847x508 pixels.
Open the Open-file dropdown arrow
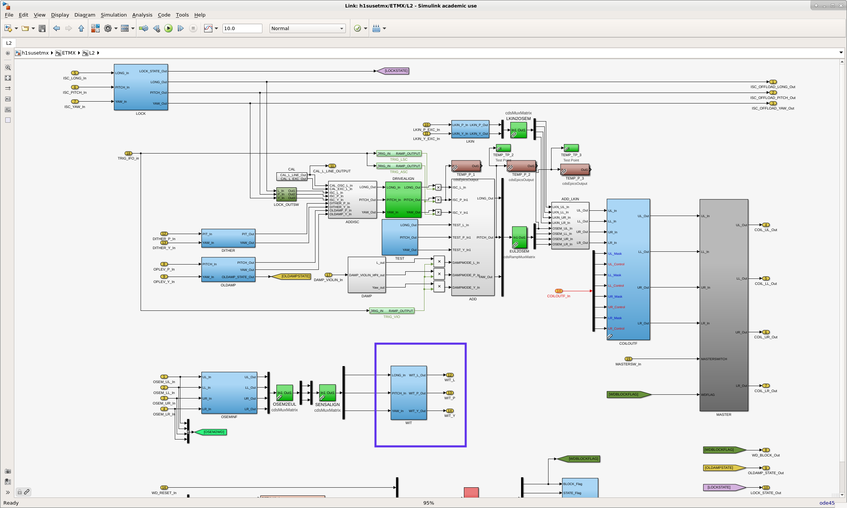click(33, 28)
